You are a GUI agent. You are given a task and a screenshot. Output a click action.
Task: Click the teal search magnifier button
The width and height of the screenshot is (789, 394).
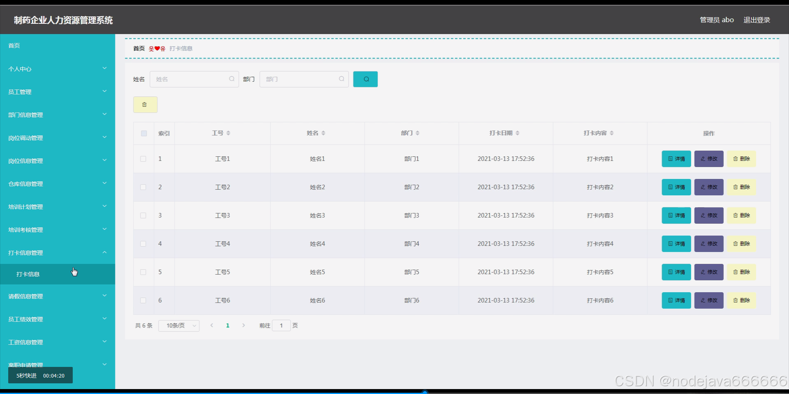365,79
